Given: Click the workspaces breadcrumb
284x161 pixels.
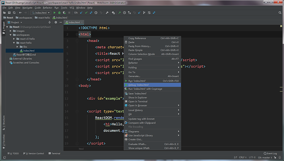Looking at the screenshot, I should coord(24,17).
